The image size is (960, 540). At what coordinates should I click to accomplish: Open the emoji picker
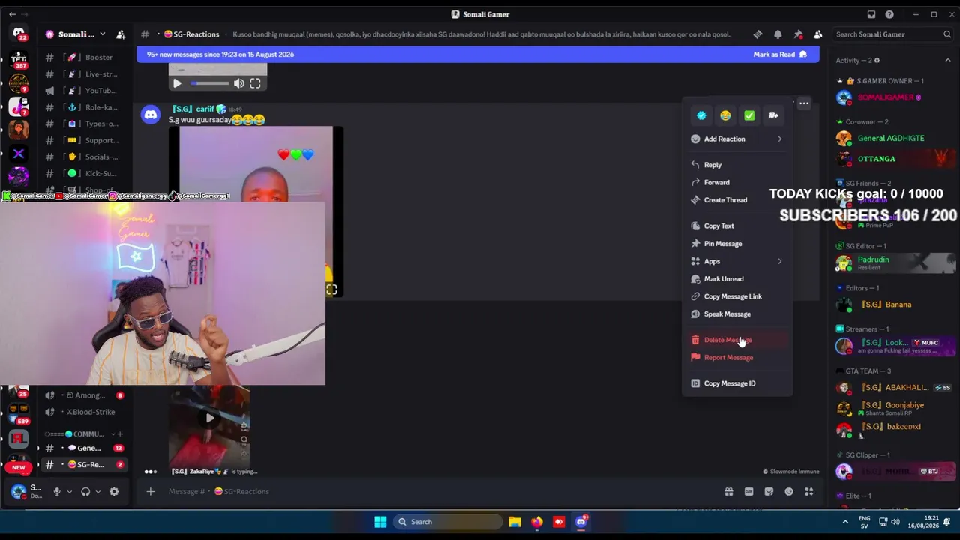789,492
